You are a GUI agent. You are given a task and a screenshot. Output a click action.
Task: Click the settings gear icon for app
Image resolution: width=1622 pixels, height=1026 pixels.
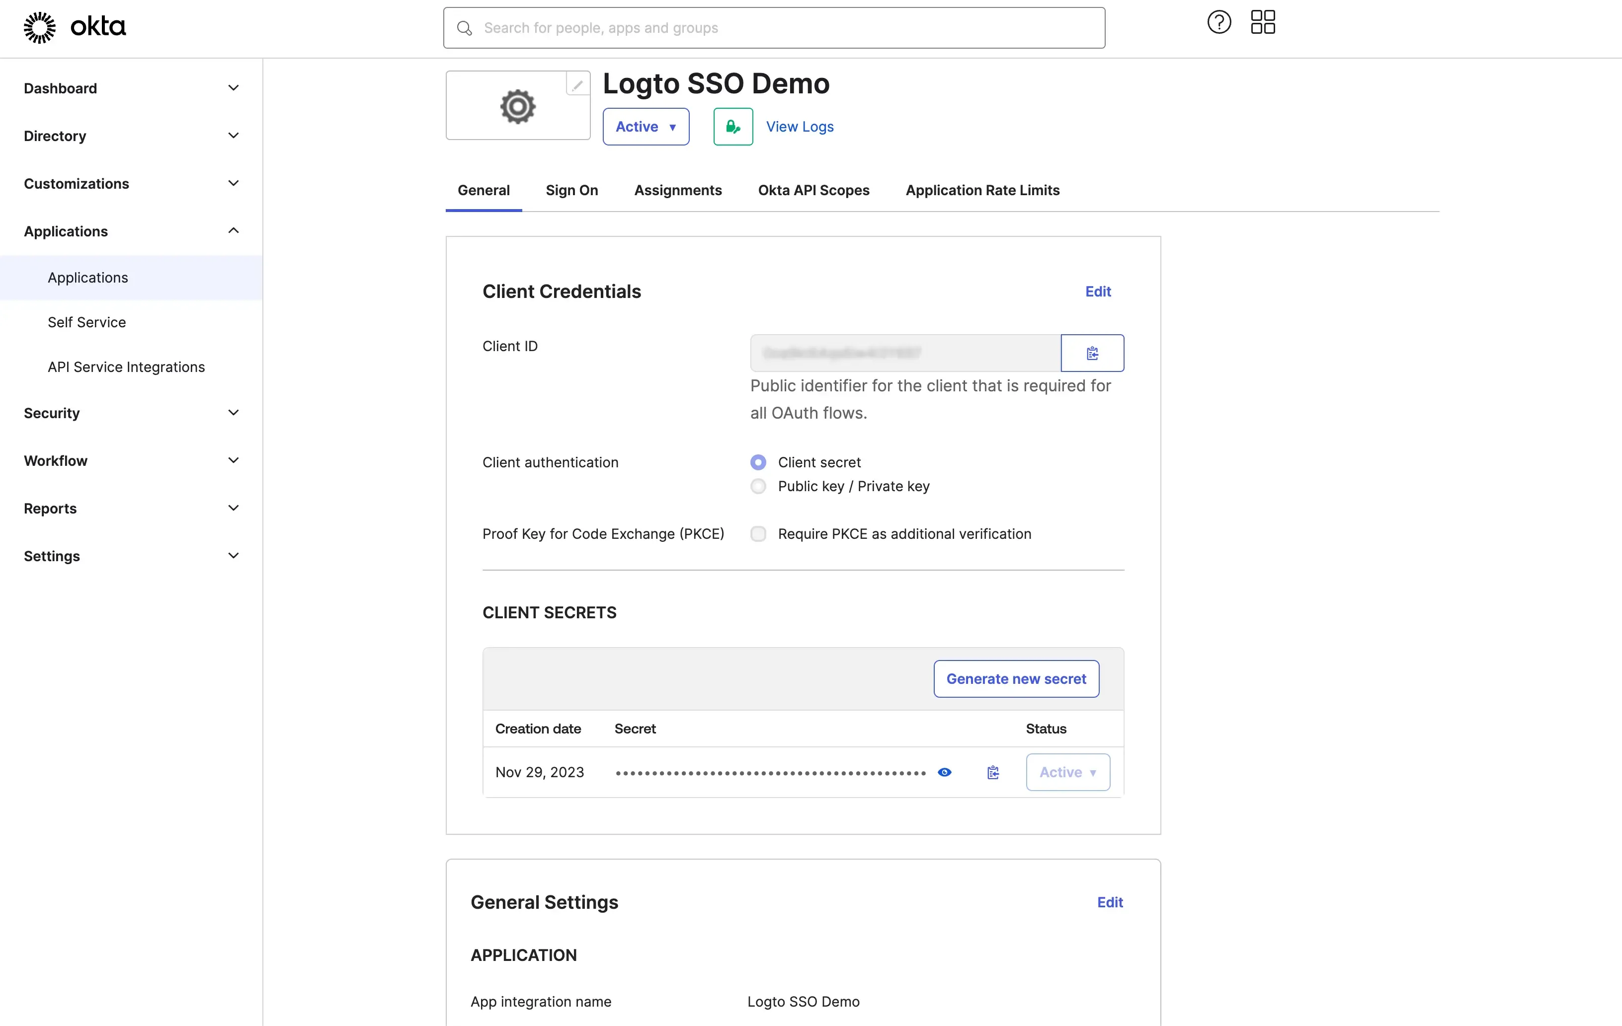(518, 105)
